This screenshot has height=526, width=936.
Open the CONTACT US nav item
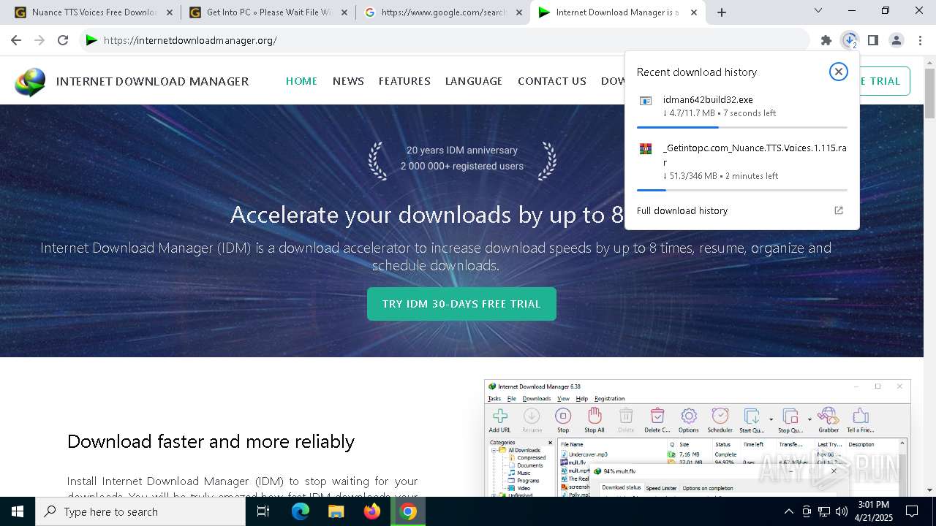coord(552,81)
